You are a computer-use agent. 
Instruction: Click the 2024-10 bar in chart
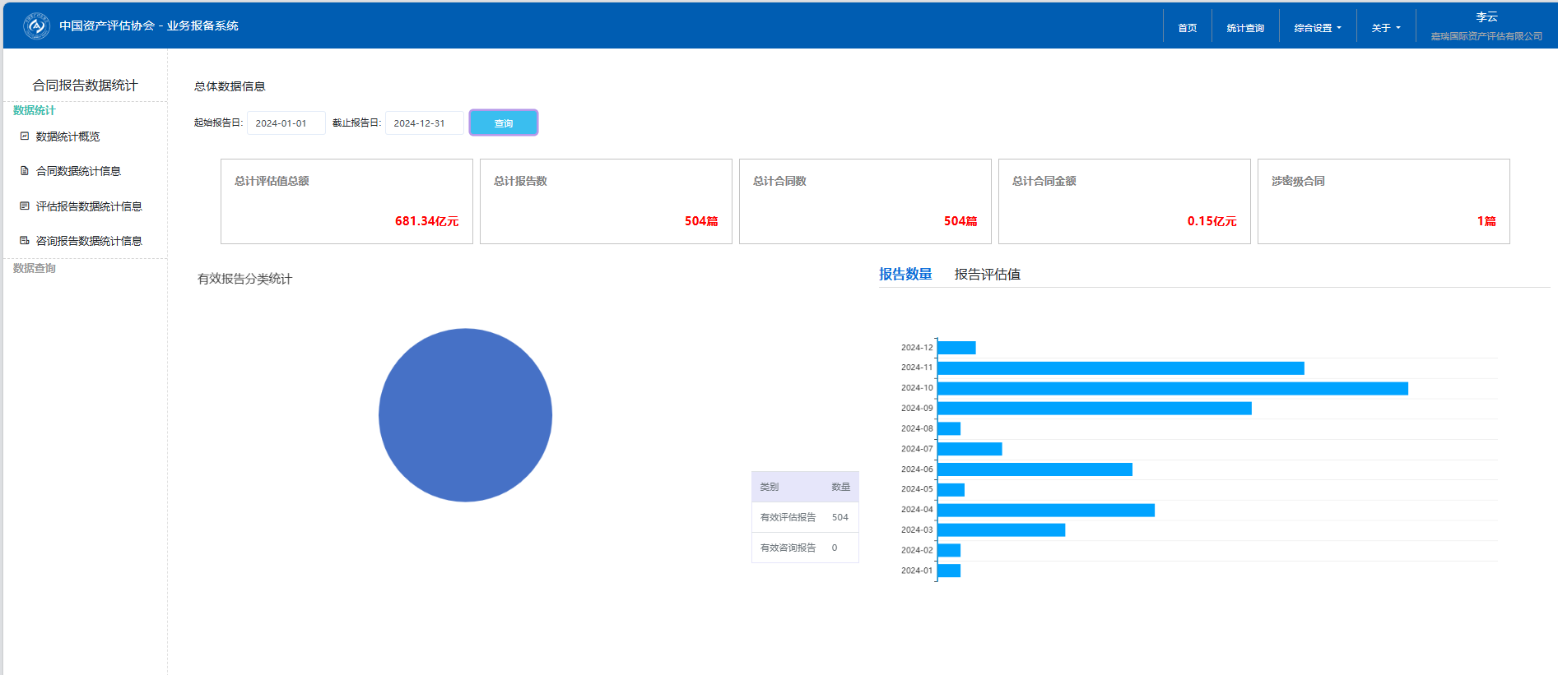pyautogui.click(x=1172, y=388)
